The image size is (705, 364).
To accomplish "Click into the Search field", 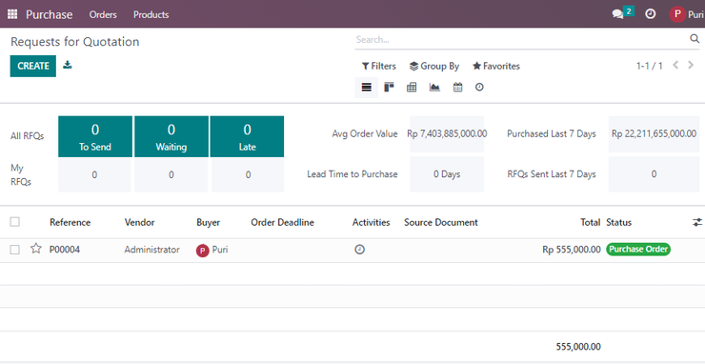I will 521,40.
